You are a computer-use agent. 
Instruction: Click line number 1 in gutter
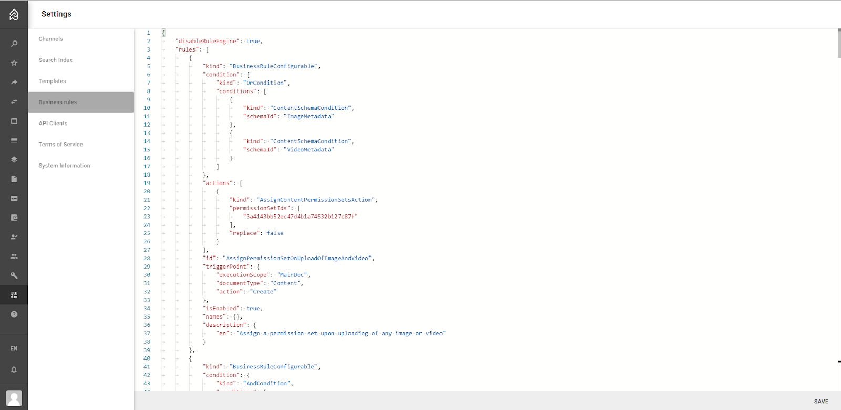148,33
